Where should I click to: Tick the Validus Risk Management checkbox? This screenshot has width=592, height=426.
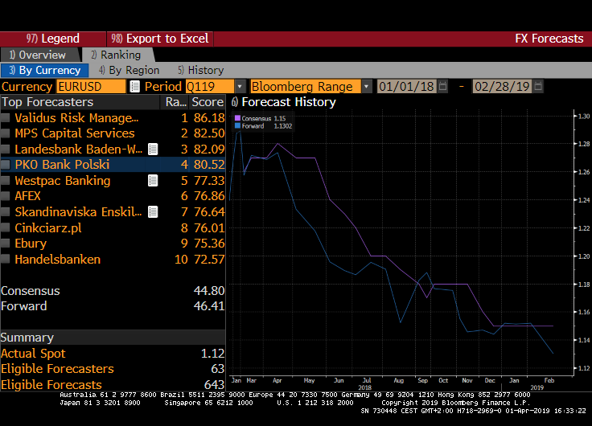(x=6, y=118)
